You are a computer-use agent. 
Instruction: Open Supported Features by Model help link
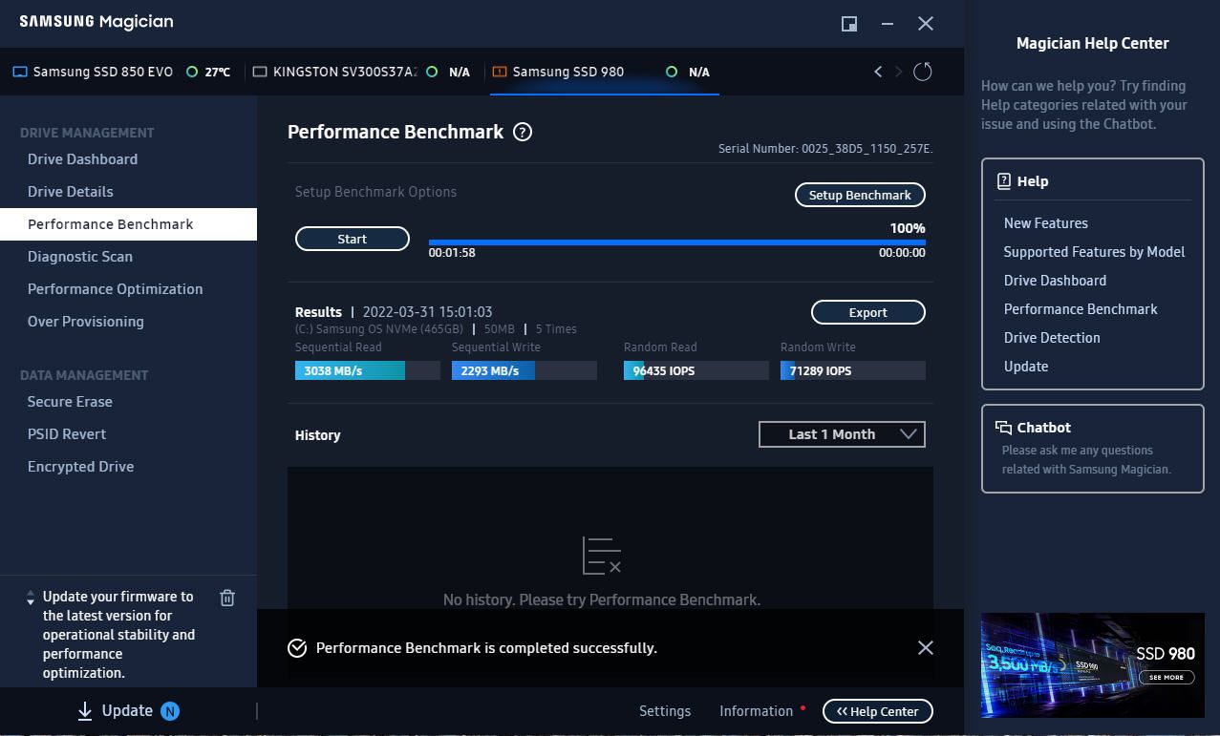[1094, 251]
